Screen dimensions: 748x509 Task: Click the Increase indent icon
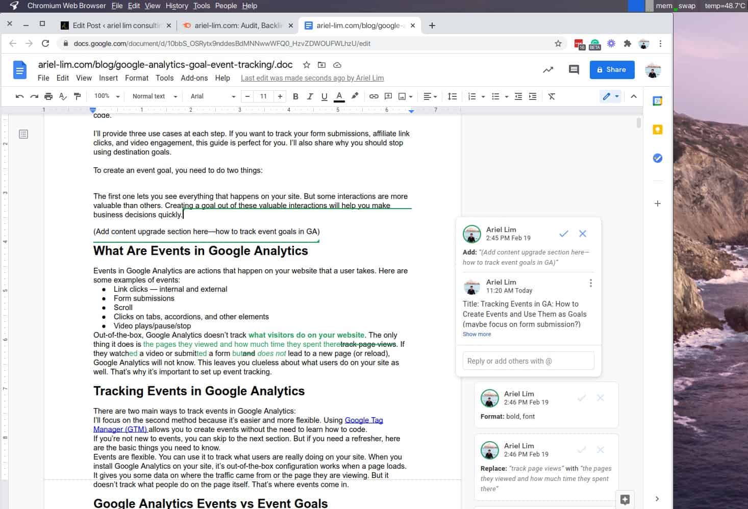533,96
